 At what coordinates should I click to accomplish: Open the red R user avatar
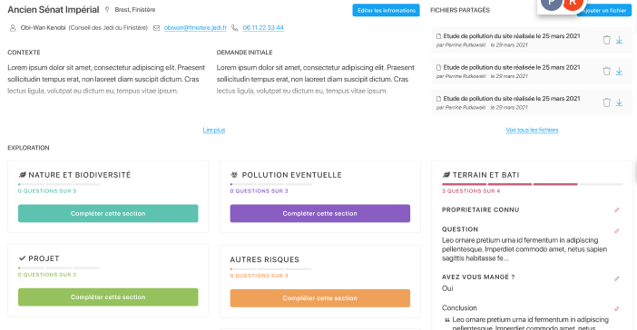(x=573, y=4)
